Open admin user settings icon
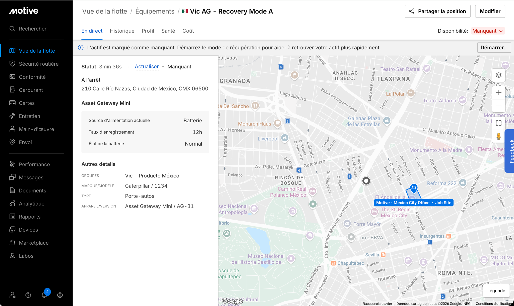Image resolution: width=514 pixels, height=306 pixels. coord(12,295)
